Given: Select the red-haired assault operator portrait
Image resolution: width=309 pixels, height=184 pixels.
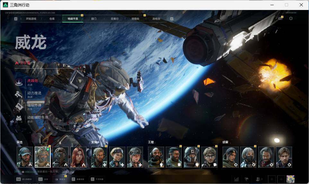Looking at the screenshot, I should pos(78,157).
